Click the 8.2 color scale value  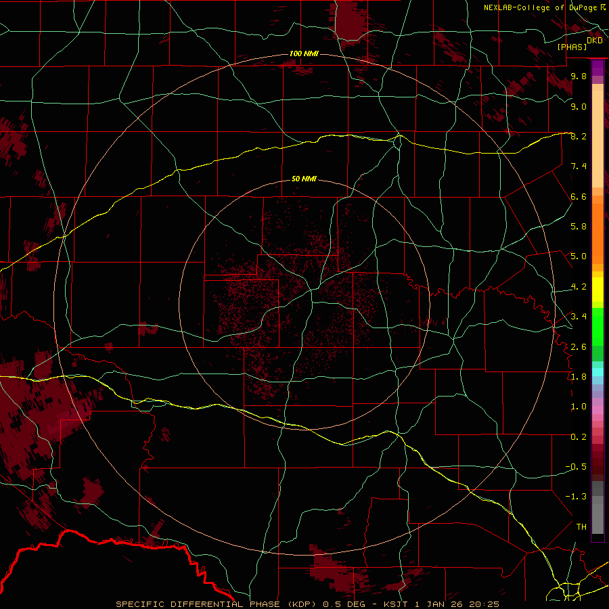pos(579,137)
